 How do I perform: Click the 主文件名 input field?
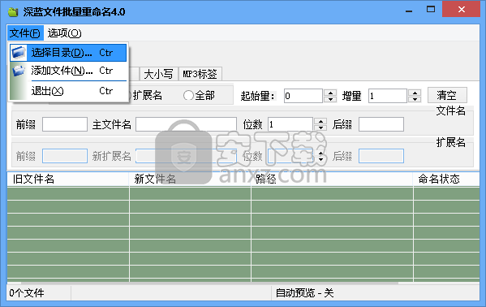pos(187,124)
